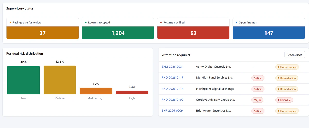
Task: Click Under review status for Verity Digital
Action: tap(287, 67)
